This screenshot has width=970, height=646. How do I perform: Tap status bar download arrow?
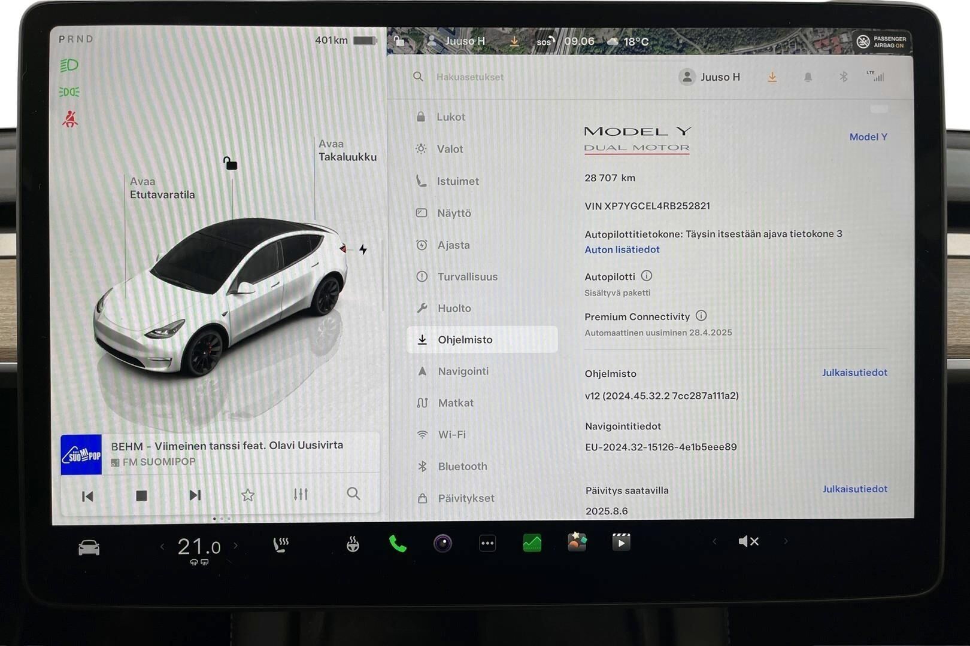point(514,41)
